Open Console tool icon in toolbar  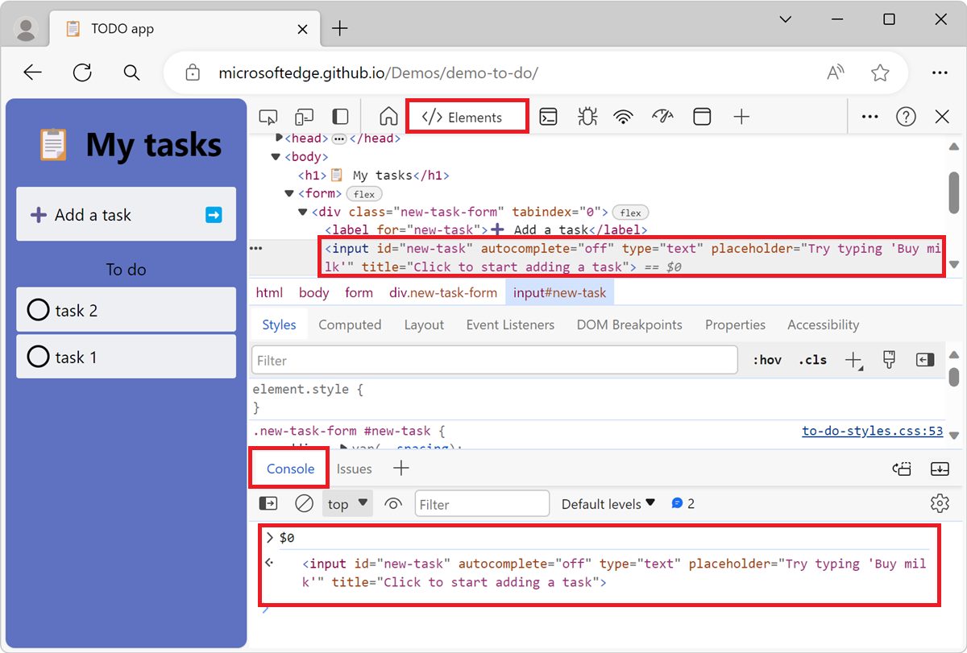coord(548,117)
